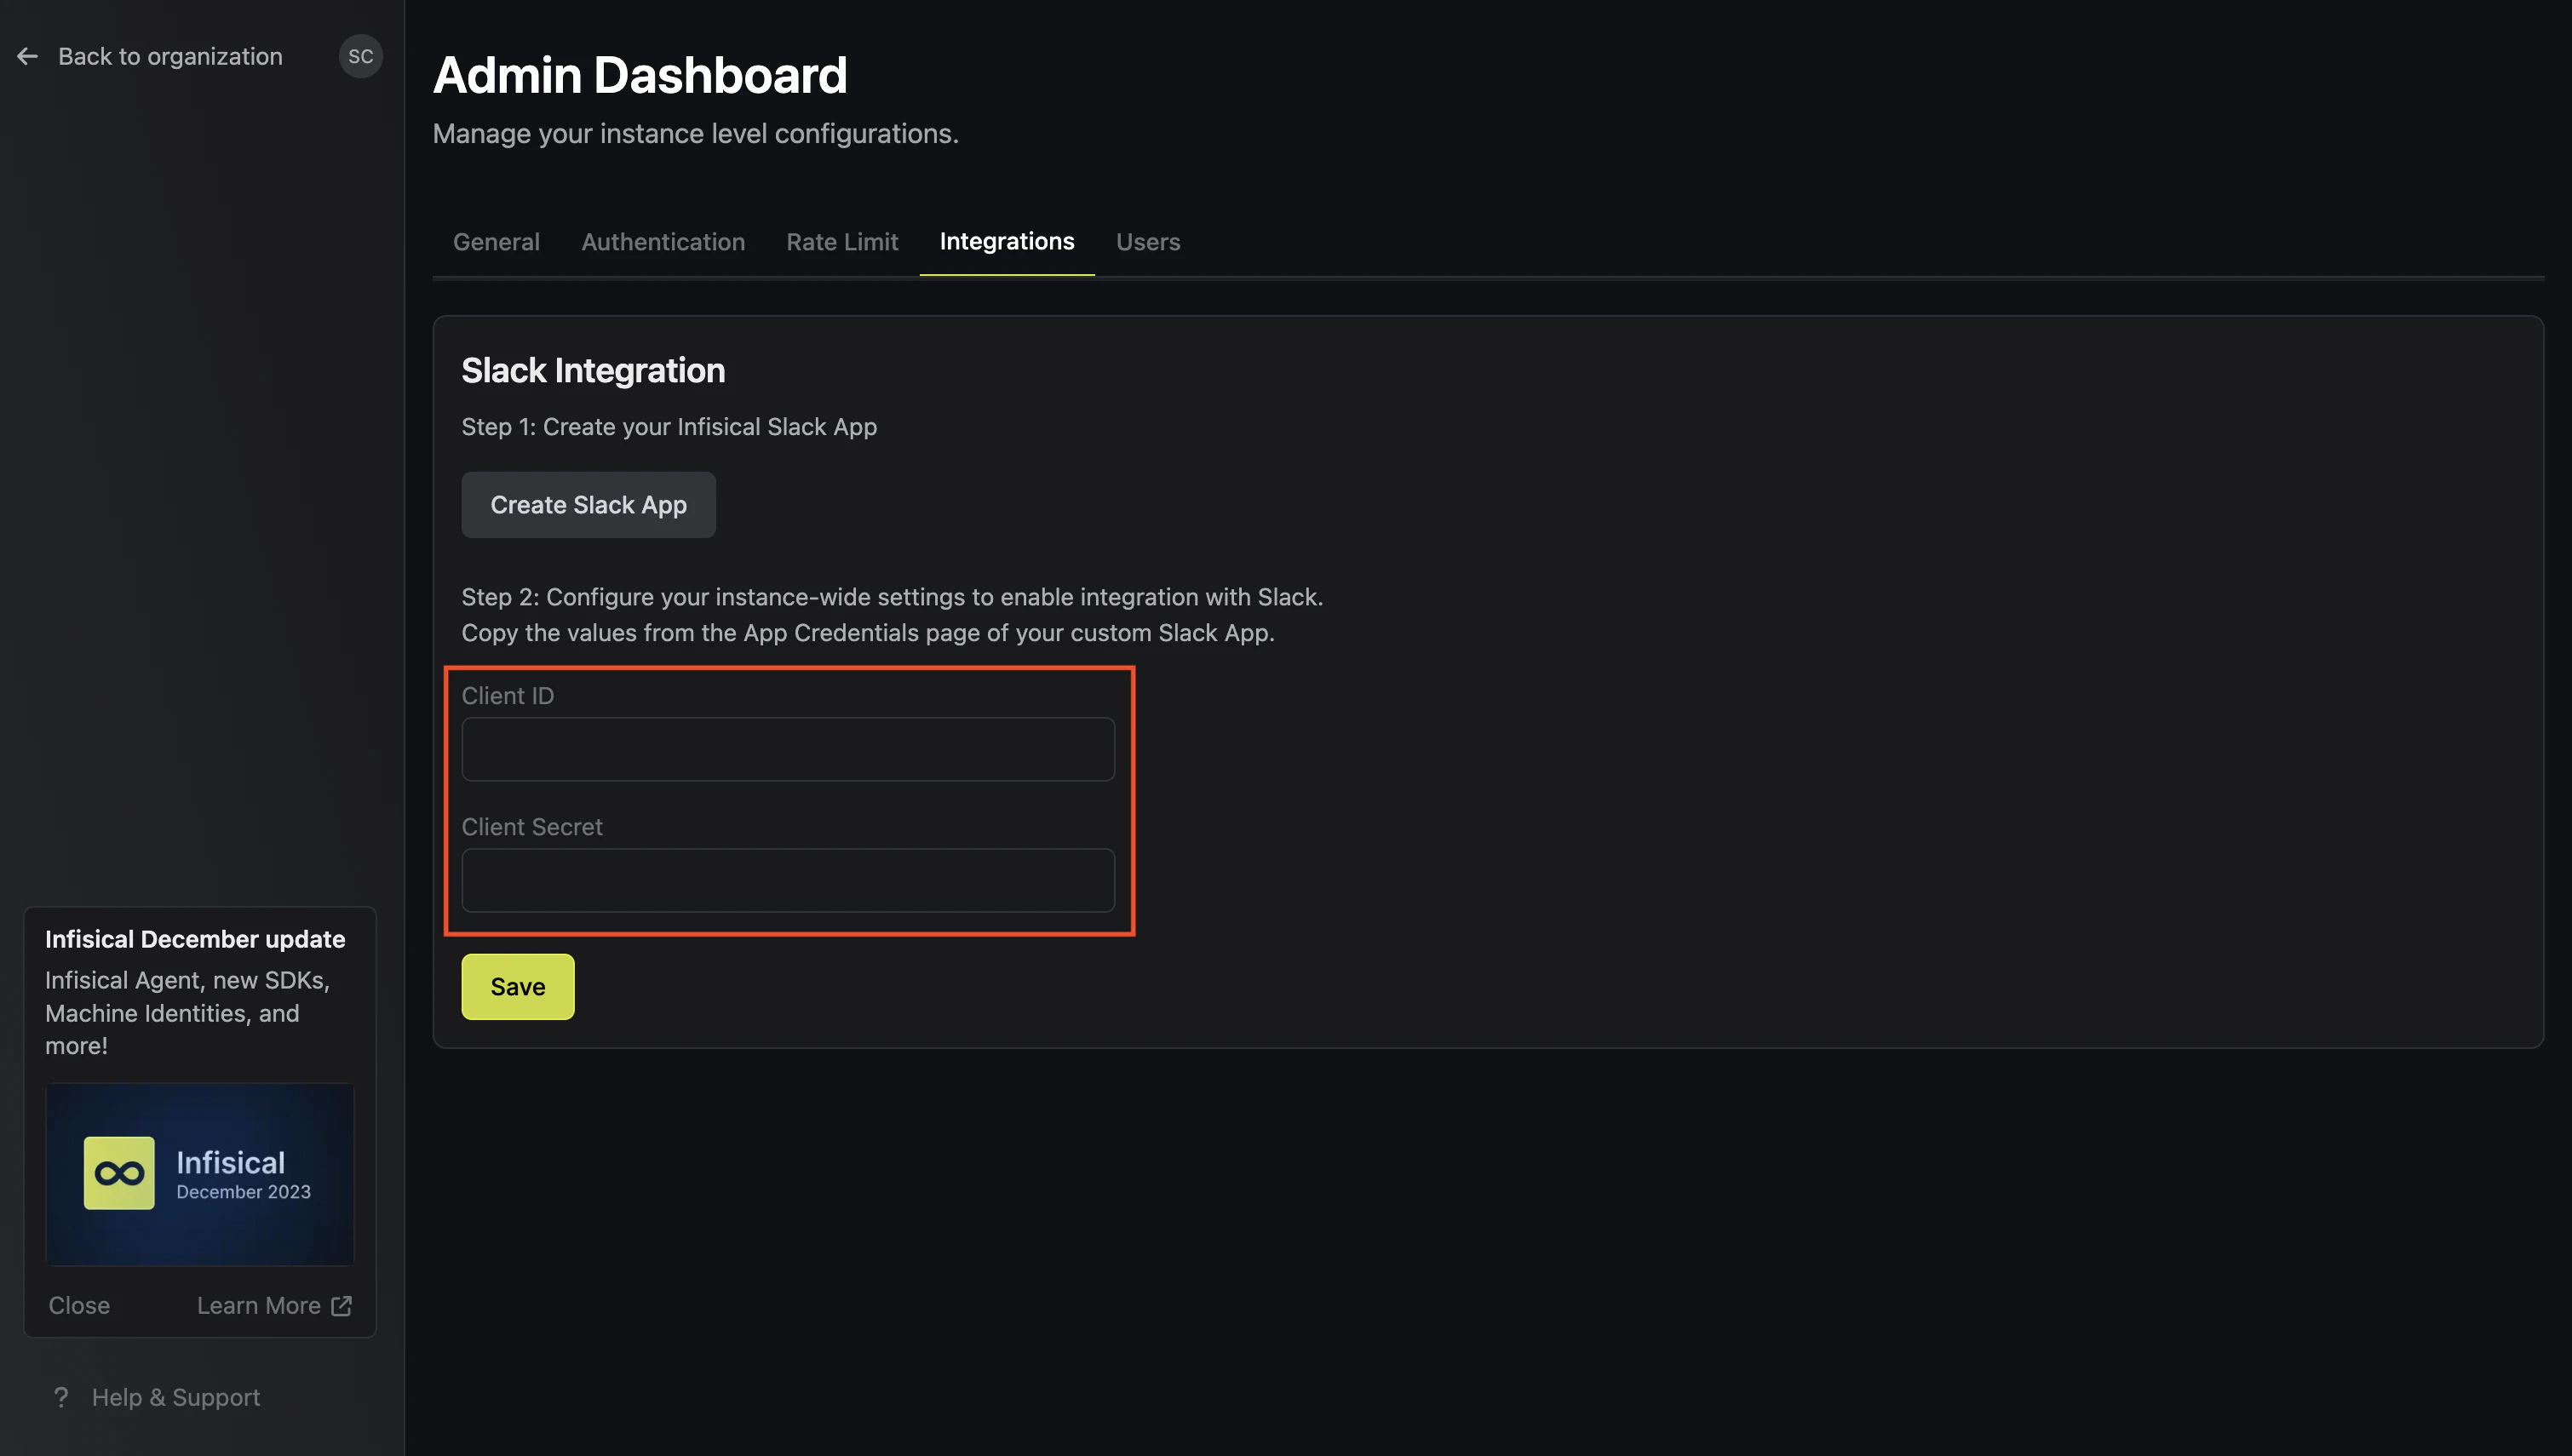Screen dimensions: 2572x1456
Task: Open the SC user avatar menu
Action: [360, 57]
